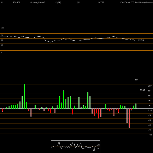Click the 'SI MunafaSutraR' header text
Viewport: 153px width, 153px height.
38,2
